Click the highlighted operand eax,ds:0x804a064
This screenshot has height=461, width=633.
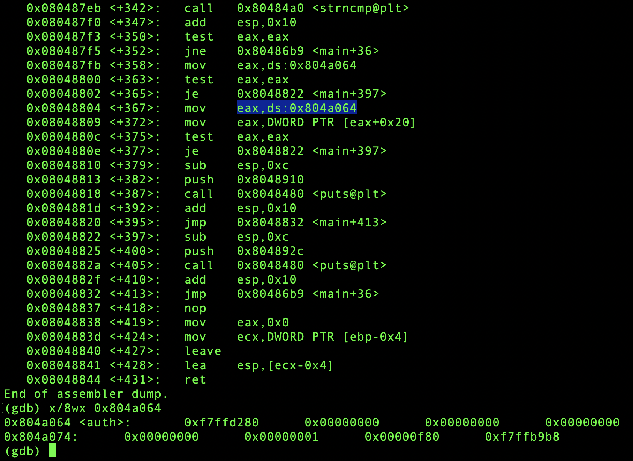click(x=297, y=108)
